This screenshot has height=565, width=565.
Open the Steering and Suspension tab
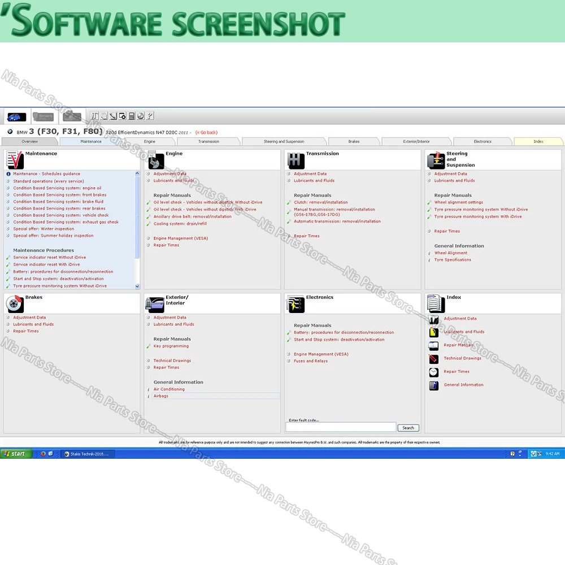[284, 142]
